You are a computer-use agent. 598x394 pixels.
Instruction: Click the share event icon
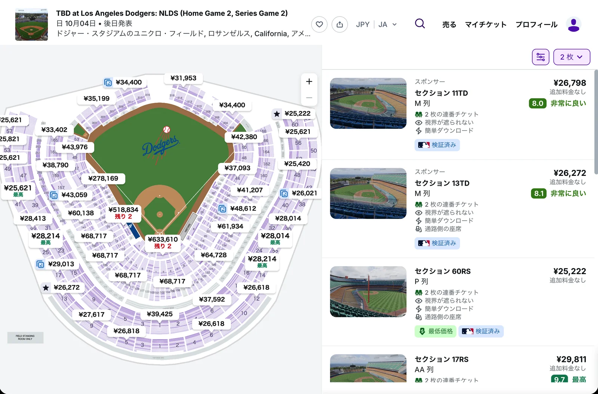(340, 24)
